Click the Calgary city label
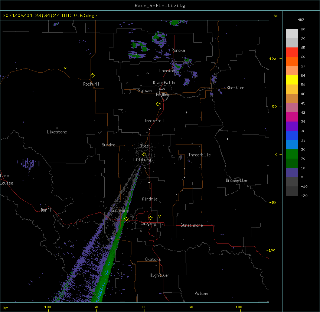This screenshot has height=312, width=320. click(x=148, y=223)
